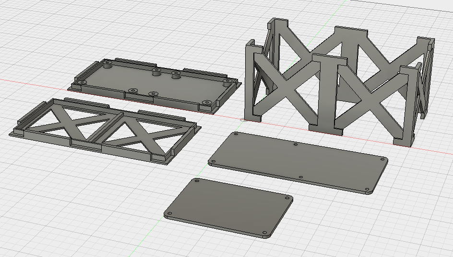Select the long flat plate with rounded corners
This screenshot has width=453, height=257.
[x=298, y=162]
